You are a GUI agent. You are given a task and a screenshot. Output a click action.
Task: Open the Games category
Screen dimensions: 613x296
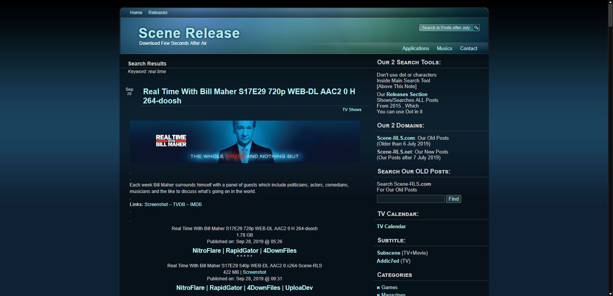pos(389,287)
